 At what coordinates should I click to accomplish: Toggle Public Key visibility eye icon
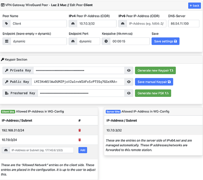tap(129, 82)
